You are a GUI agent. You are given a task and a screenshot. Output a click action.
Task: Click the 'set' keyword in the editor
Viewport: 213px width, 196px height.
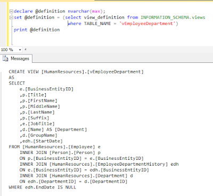click(x=18, y=18)
